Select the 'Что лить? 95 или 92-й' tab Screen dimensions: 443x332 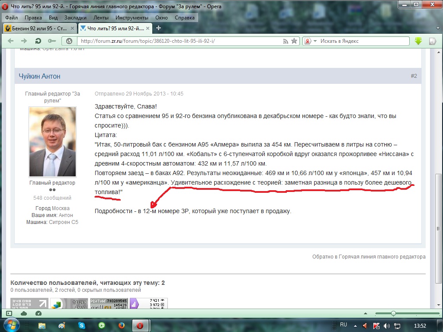(115, 28)
